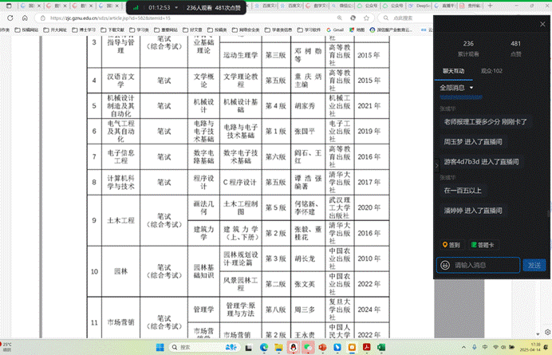This screenshot has height=355, width=552.
Task: Open WeChat from the taskbar
Action: click(x=308, y=348)
